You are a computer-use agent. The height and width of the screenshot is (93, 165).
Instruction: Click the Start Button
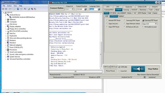(138, 69)
